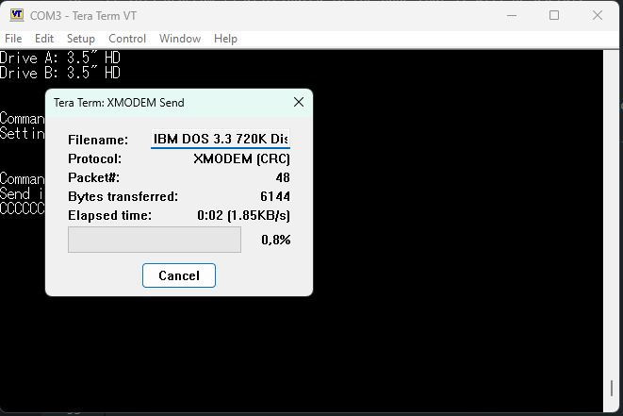Close the XMODEM Send dialog
This screenshot has height=416, width=623.
[299, 103]
